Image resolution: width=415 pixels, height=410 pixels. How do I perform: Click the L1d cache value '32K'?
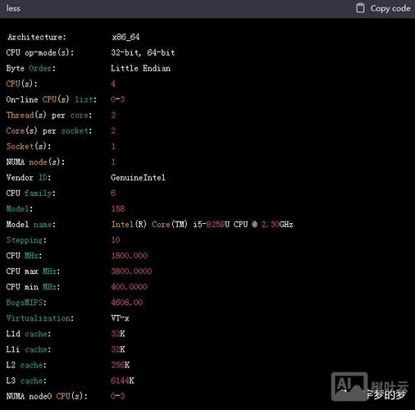pyautogui.click(x=118, y=334)
